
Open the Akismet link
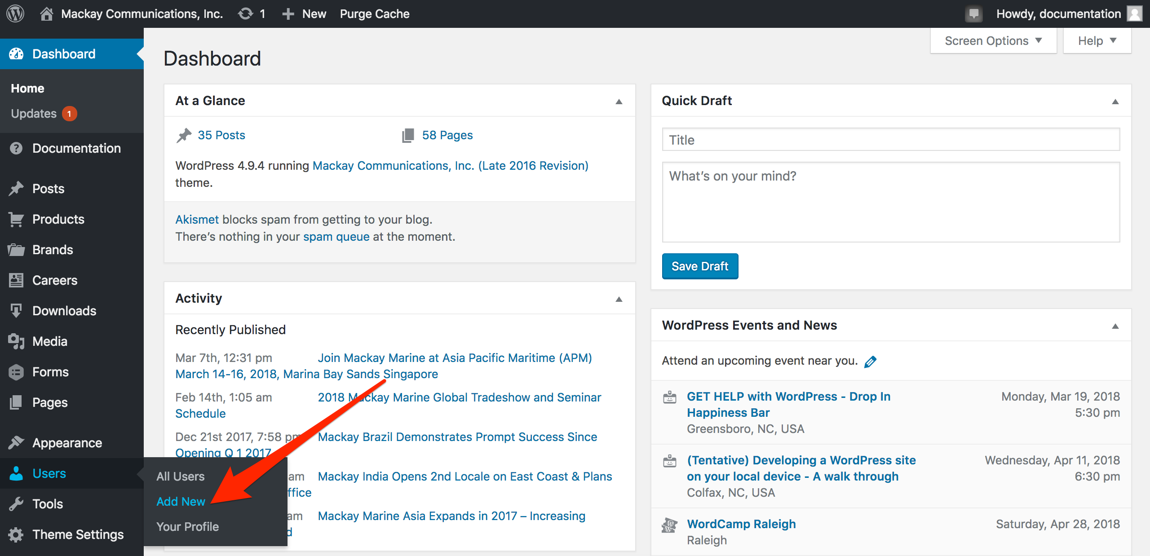coord(197,220)
